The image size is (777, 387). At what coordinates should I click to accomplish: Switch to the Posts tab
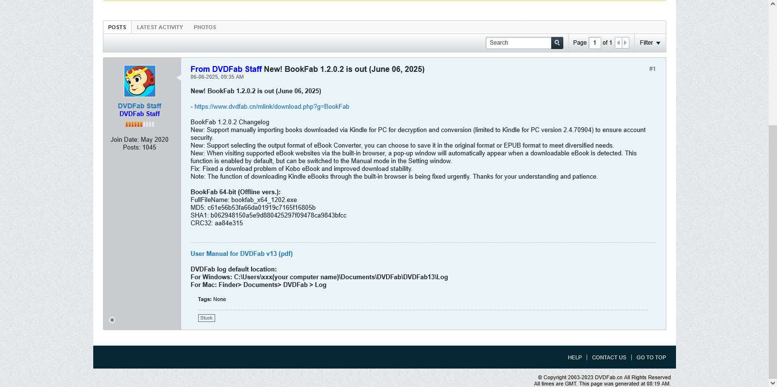[117, 27]
